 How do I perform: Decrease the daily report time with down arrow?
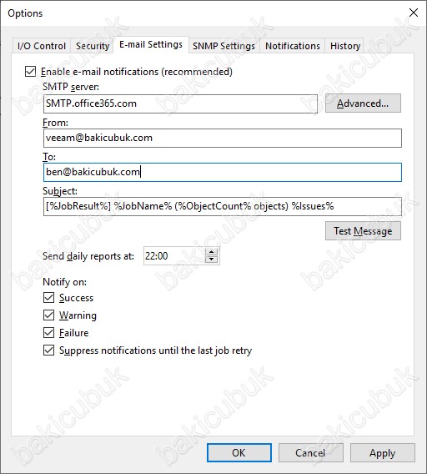point(211,260)
